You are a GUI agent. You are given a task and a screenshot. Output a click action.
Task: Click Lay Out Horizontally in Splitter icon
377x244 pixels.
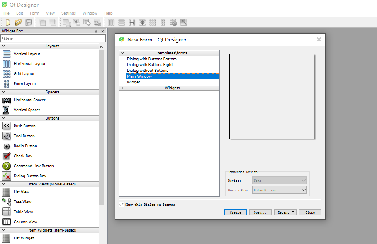tap(132, 22)
